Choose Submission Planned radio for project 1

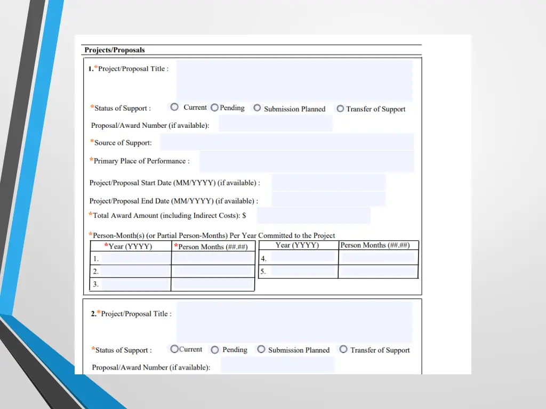[x=257, y=108]
